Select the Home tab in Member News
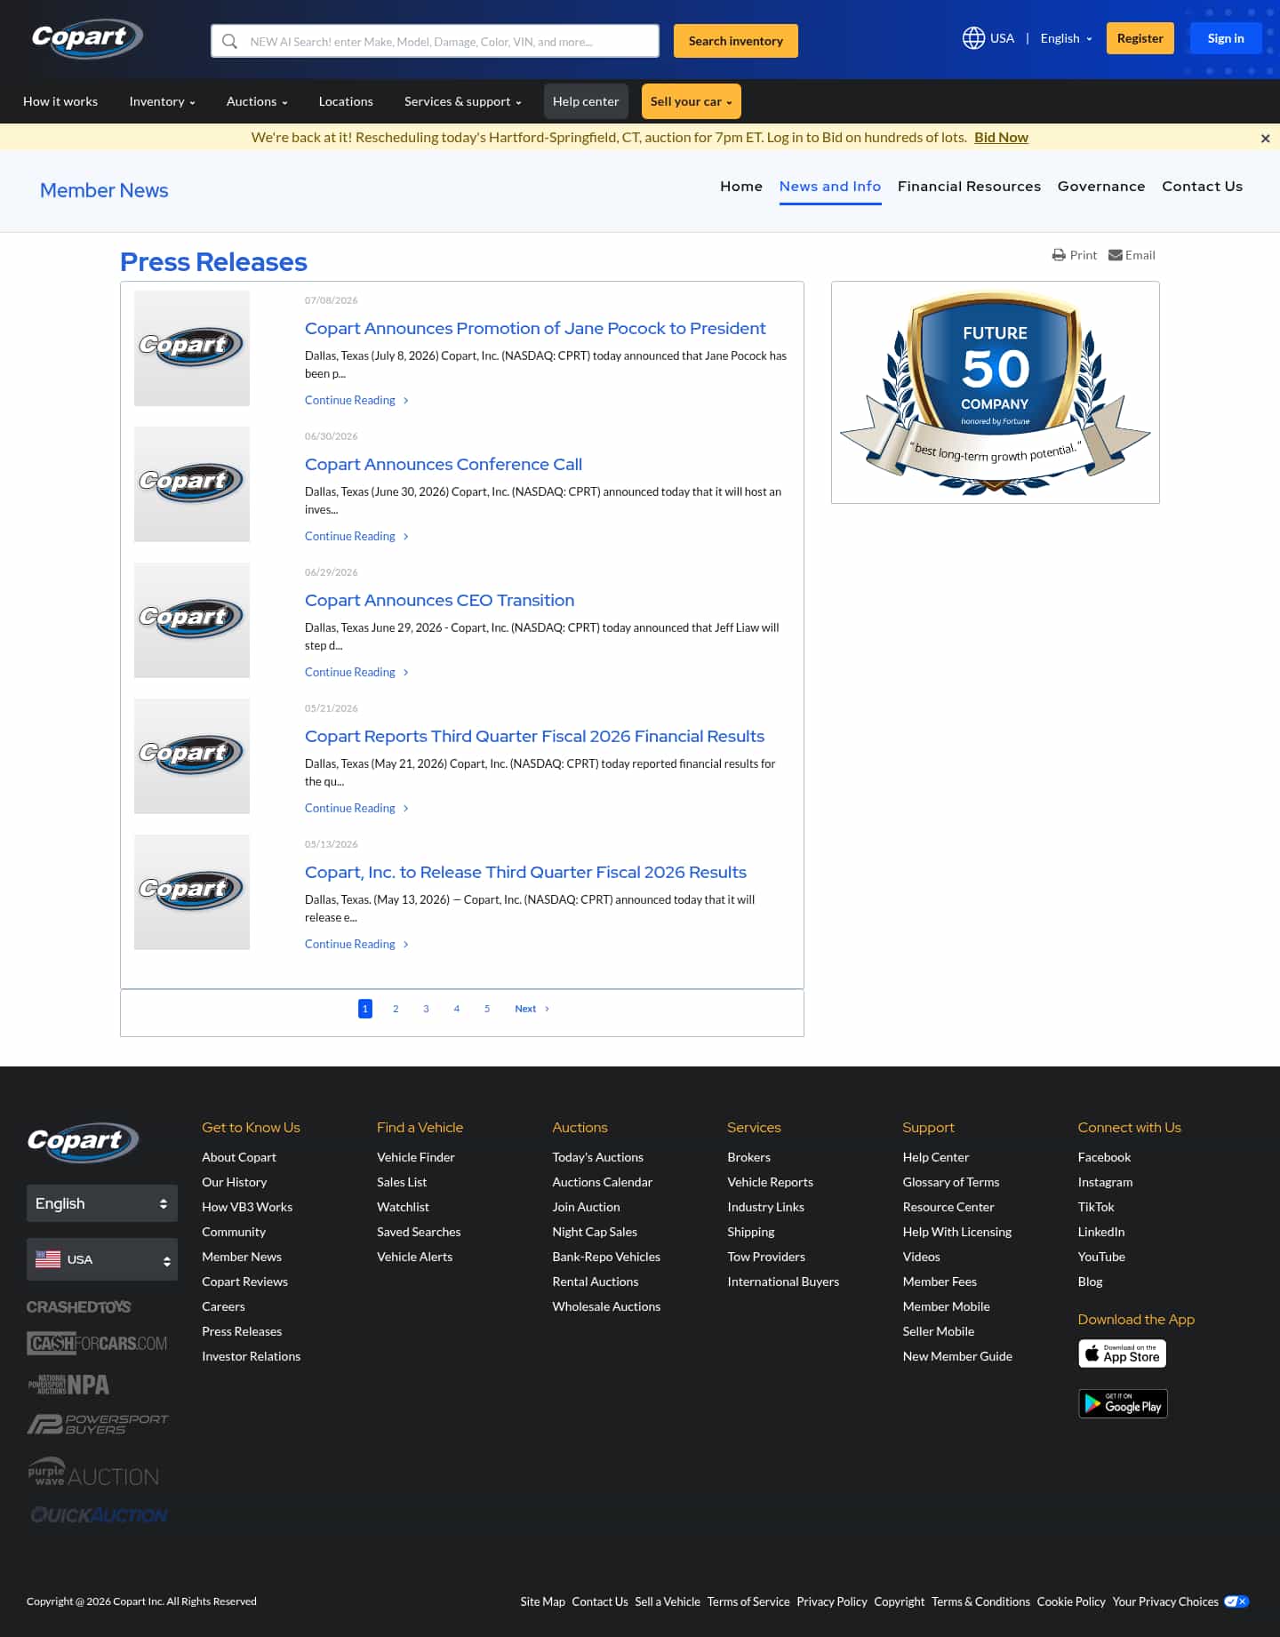The height and width of the screenshot is (1637, 1280). 741,186
